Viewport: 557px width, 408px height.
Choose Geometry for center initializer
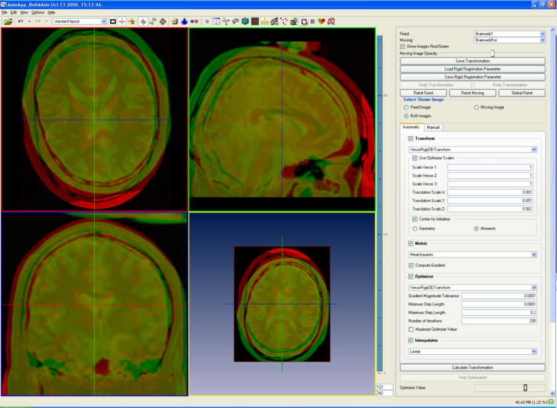coord(415,228)
